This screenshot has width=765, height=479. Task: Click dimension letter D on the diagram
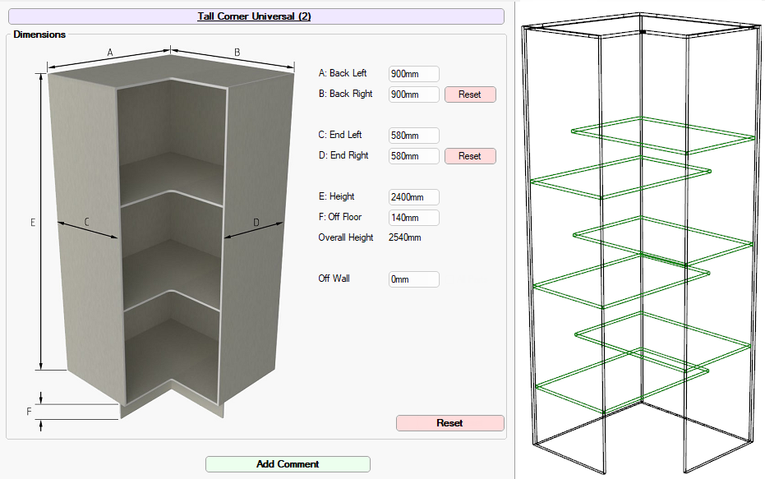click(x=256, y=223)
